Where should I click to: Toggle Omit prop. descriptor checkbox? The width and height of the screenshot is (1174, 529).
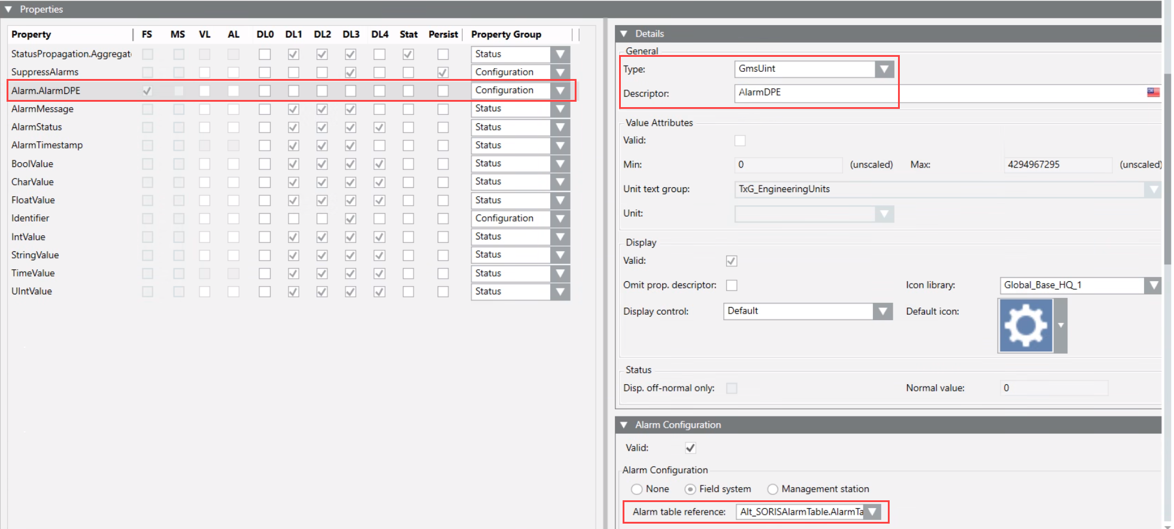coord(732,285)
